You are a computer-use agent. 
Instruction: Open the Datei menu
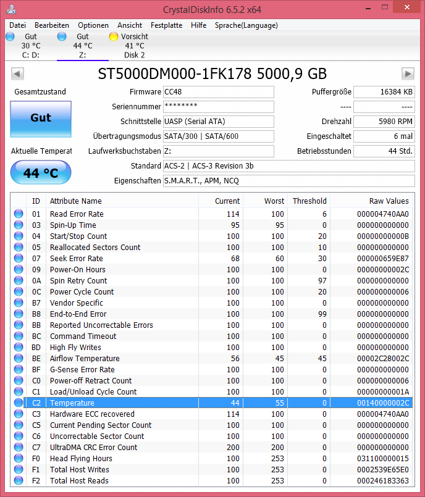pyautogui.click(x=17, y=25)
